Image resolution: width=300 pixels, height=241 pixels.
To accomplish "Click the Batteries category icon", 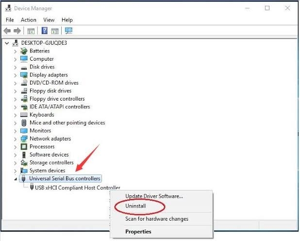I will 24,51.
